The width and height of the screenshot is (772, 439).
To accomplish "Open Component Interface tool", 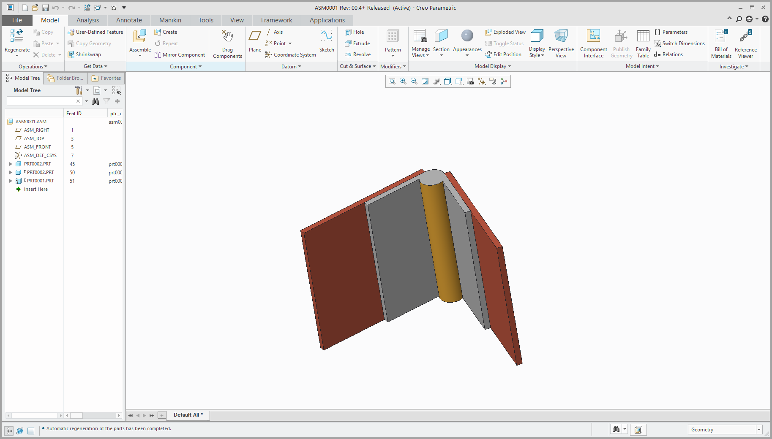I will [594, 44].
